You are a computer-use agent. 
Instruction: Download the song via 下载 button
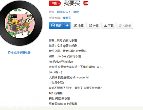tap(108, 25)
